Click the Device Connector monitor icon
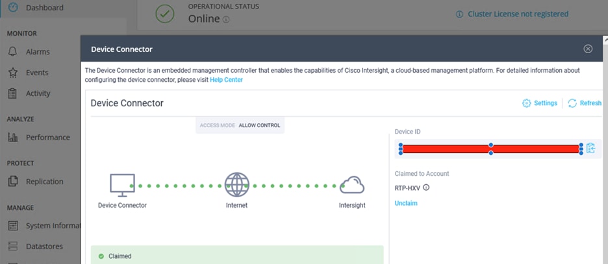 (122, 185)
